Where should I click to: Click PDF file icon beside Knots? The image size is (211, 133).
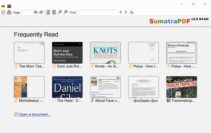[x=92, y=66]
